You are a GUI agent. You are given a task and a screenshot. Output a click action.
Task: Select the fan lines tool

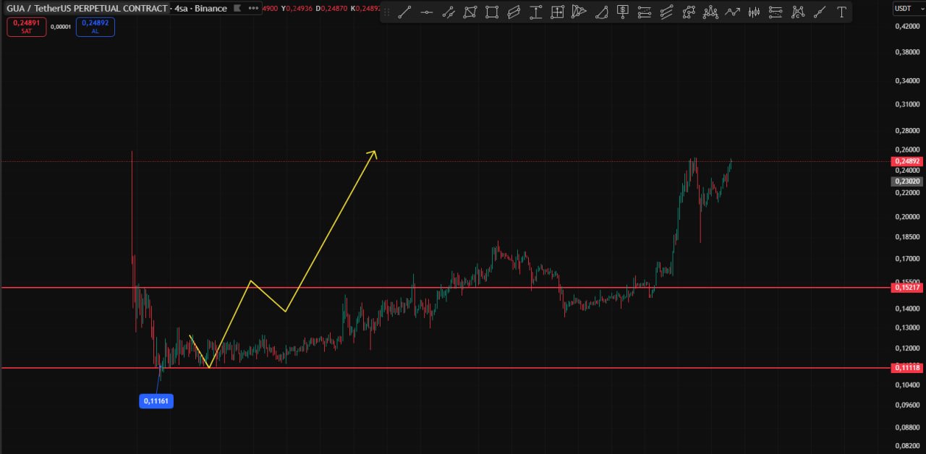pyautogui.click(x=579, y=12)
